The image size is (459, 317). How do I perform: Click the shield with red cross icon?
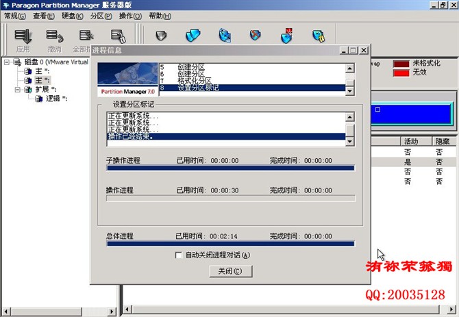[x=256, y=35]
